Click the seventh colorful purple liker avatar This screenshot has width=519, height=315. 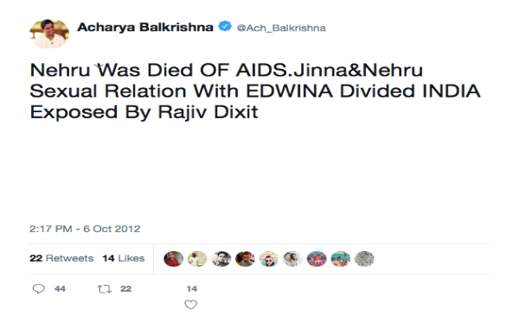tap(317, 259)
